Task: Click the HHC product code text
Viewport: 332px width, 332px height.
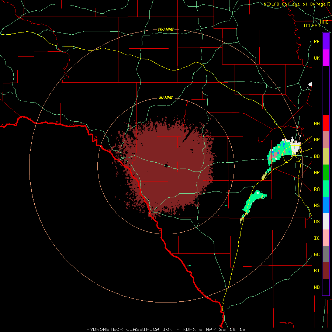Action: coord(324,22)
